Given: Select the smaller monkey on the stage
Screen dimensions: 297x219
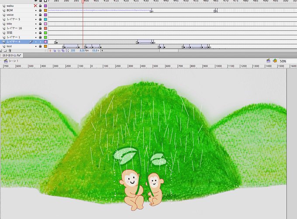Looking at the screenshot, I should click(155, 189).
